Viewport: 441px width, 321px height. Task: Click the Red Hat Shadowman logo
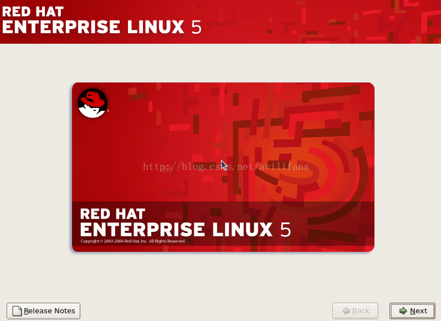[x=93, y=103]
